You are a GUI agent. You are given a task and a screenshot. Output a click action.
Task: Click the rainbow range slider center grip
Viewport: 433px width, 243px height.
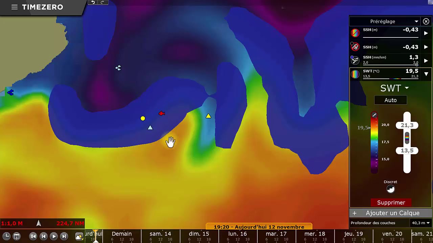pyautogui.click(x=407, y=138)
